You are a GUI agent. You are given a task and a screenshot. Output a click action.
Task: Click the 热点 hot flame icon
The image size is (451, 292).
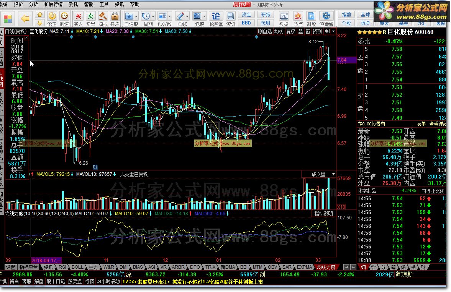pos(298,16)
